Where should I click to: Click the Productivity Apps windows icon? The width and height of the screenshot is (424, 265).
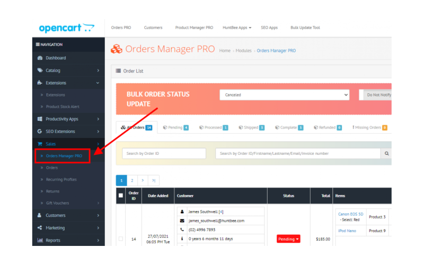click(40, 119)
